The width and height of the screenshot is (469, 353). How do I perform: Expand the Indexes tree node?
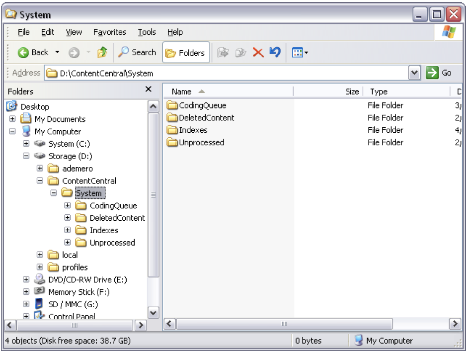pyautogui.click(x=68, y=230)
